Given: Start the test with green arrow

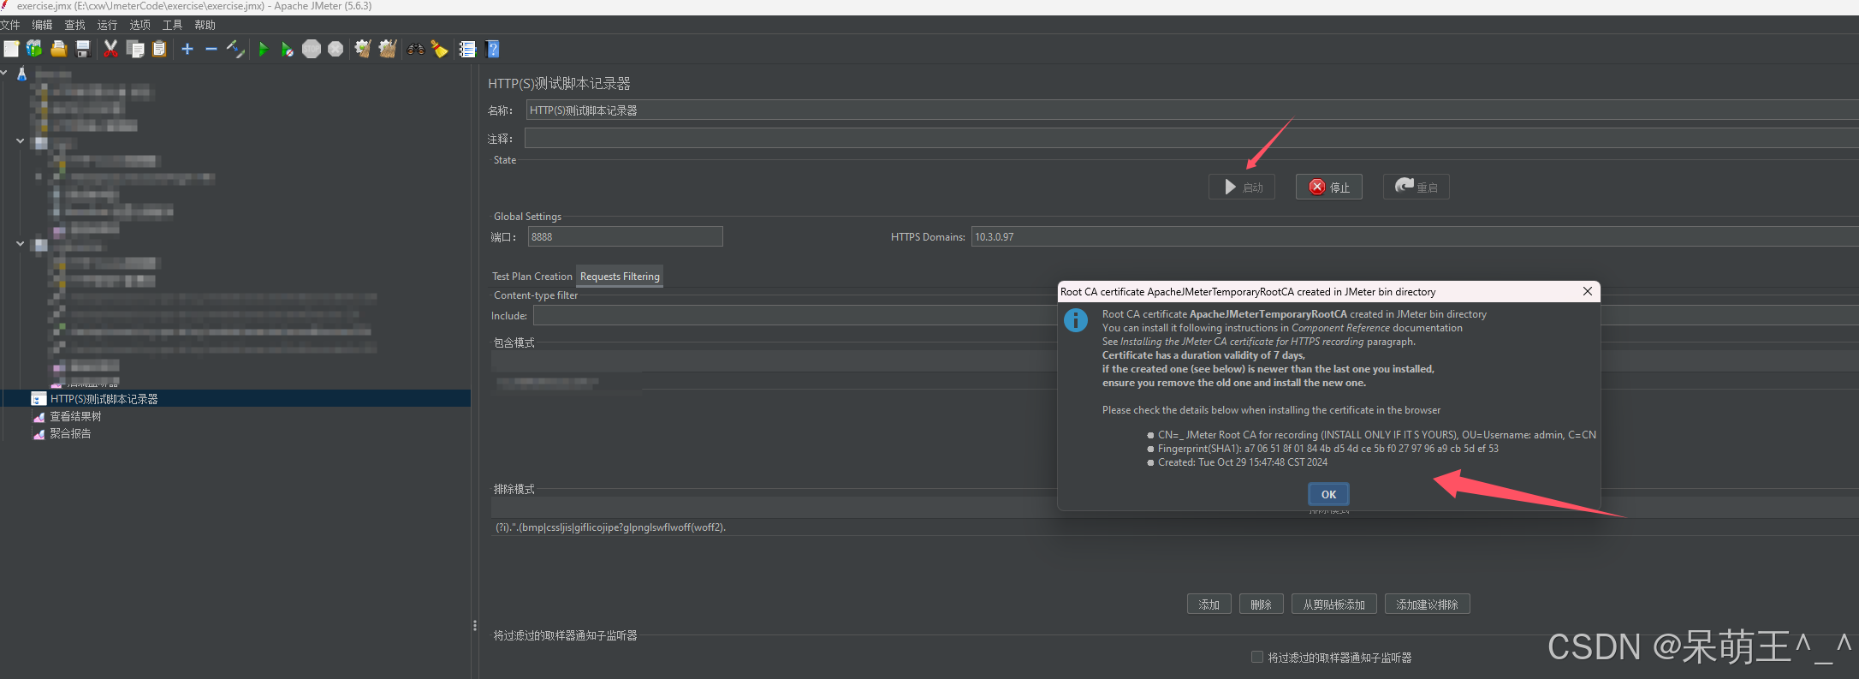Looking at the screenshot, I should 264,49.
